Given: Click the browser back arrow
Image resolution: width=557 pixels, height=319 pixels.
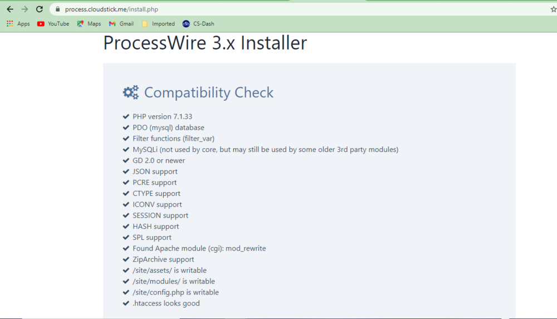Looking at the screenshot, I should pyautogui.click(x=10, y=9).
